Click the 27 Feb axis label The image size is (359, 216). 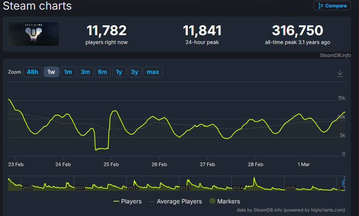click(207, 164)
